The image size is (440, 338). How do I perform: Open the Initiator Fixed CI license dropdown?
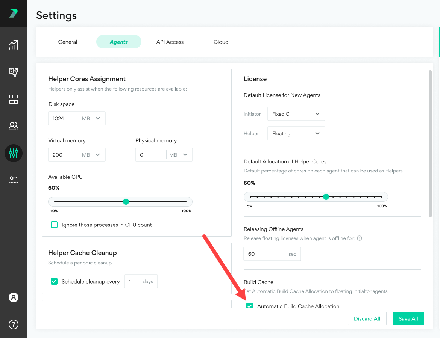[296, 114]
